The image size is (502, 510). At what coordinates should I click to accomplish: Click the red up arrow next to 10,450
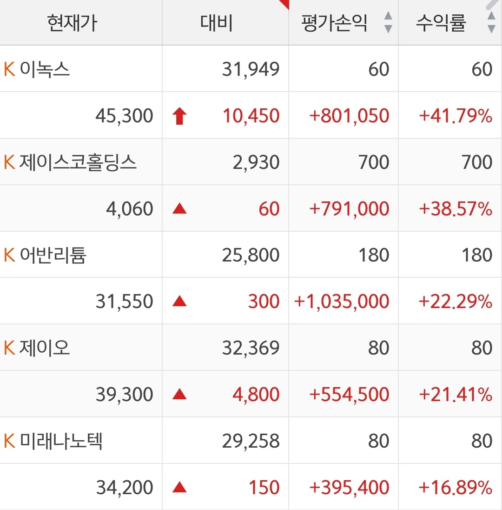click(179, 116)
